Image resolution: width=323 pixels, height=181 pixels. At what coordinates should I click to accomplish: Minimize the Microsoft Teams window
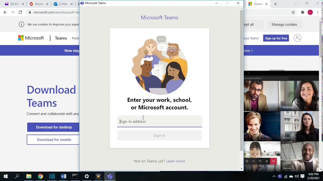click(x=217, y=3)
